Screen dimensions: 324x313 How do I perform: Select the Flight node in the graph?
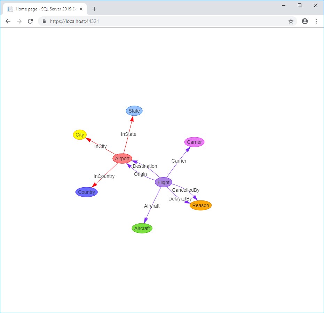tap(163, 182)
